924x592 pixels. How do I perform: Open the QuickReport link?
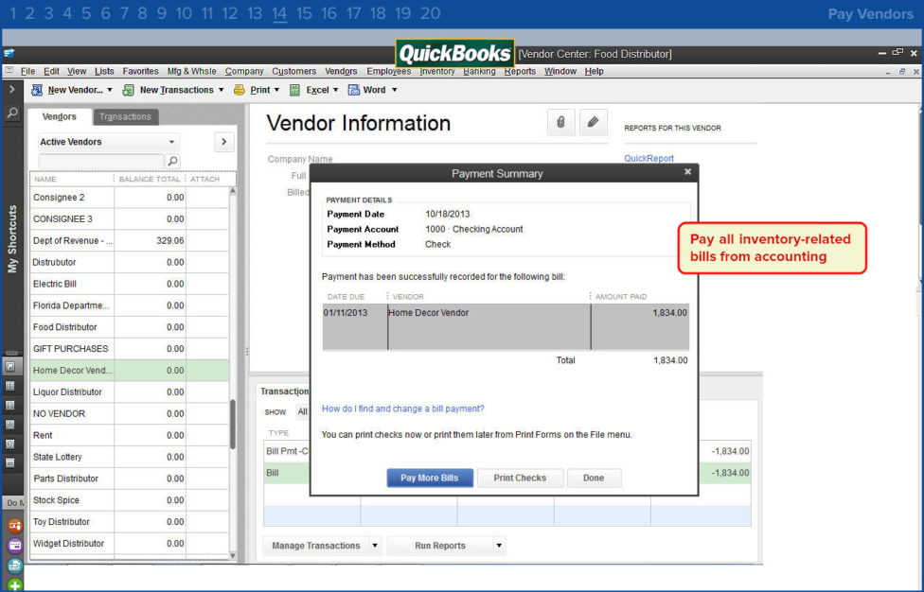click(x=649, y=158)
